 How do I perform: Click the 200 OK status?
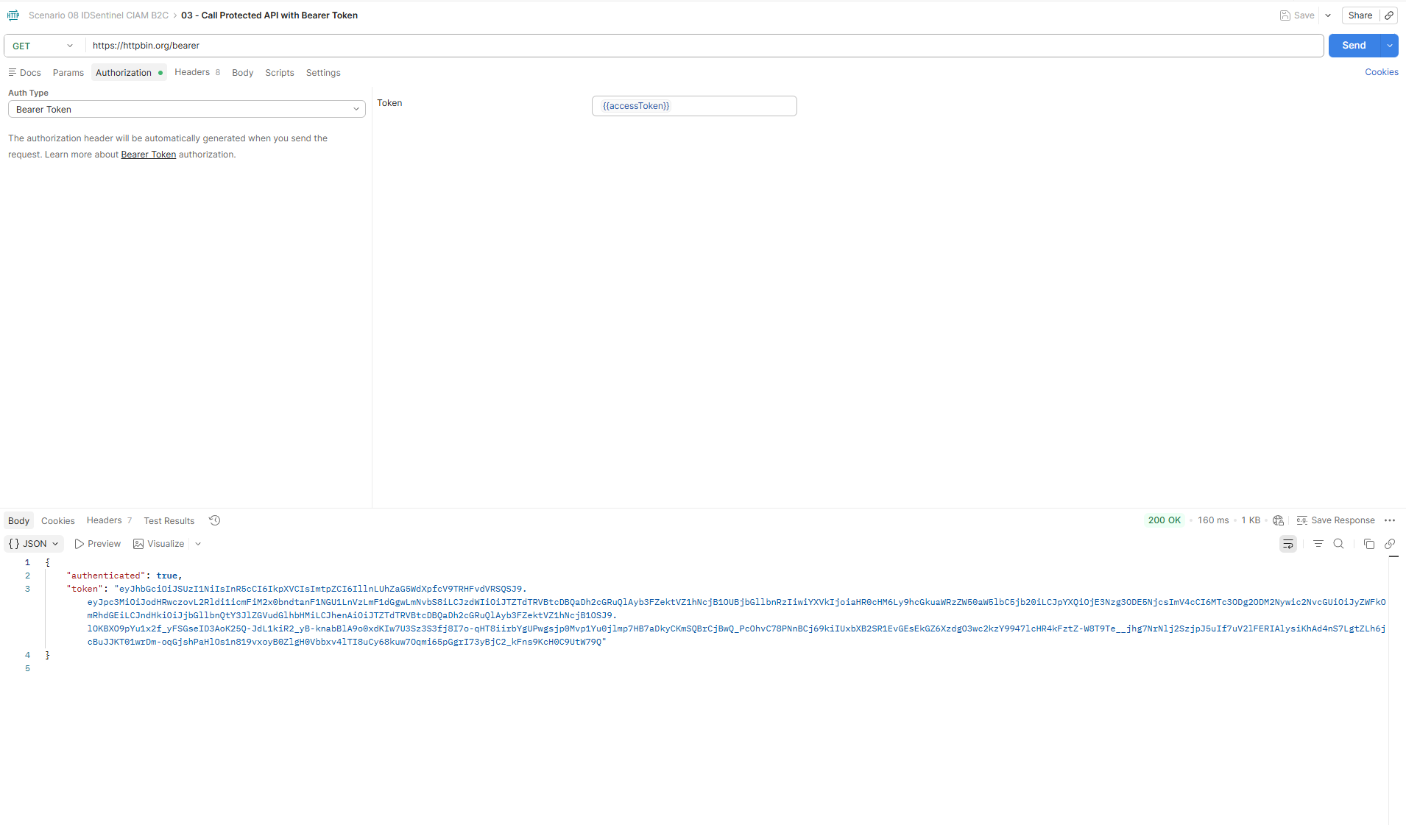click(1165, 520)
